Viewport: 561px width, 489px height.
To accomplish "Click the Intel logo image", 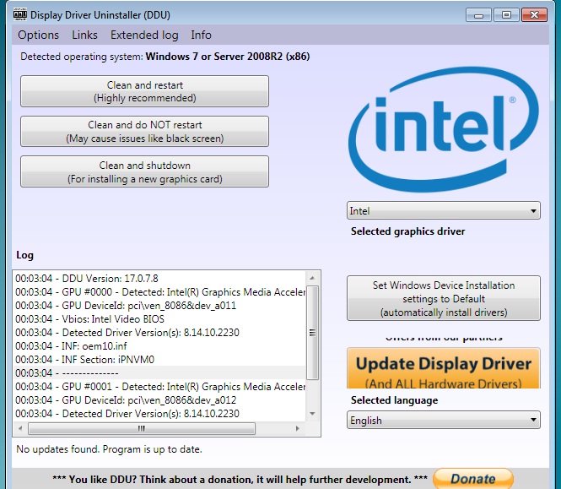I will (x=443, y=129).
